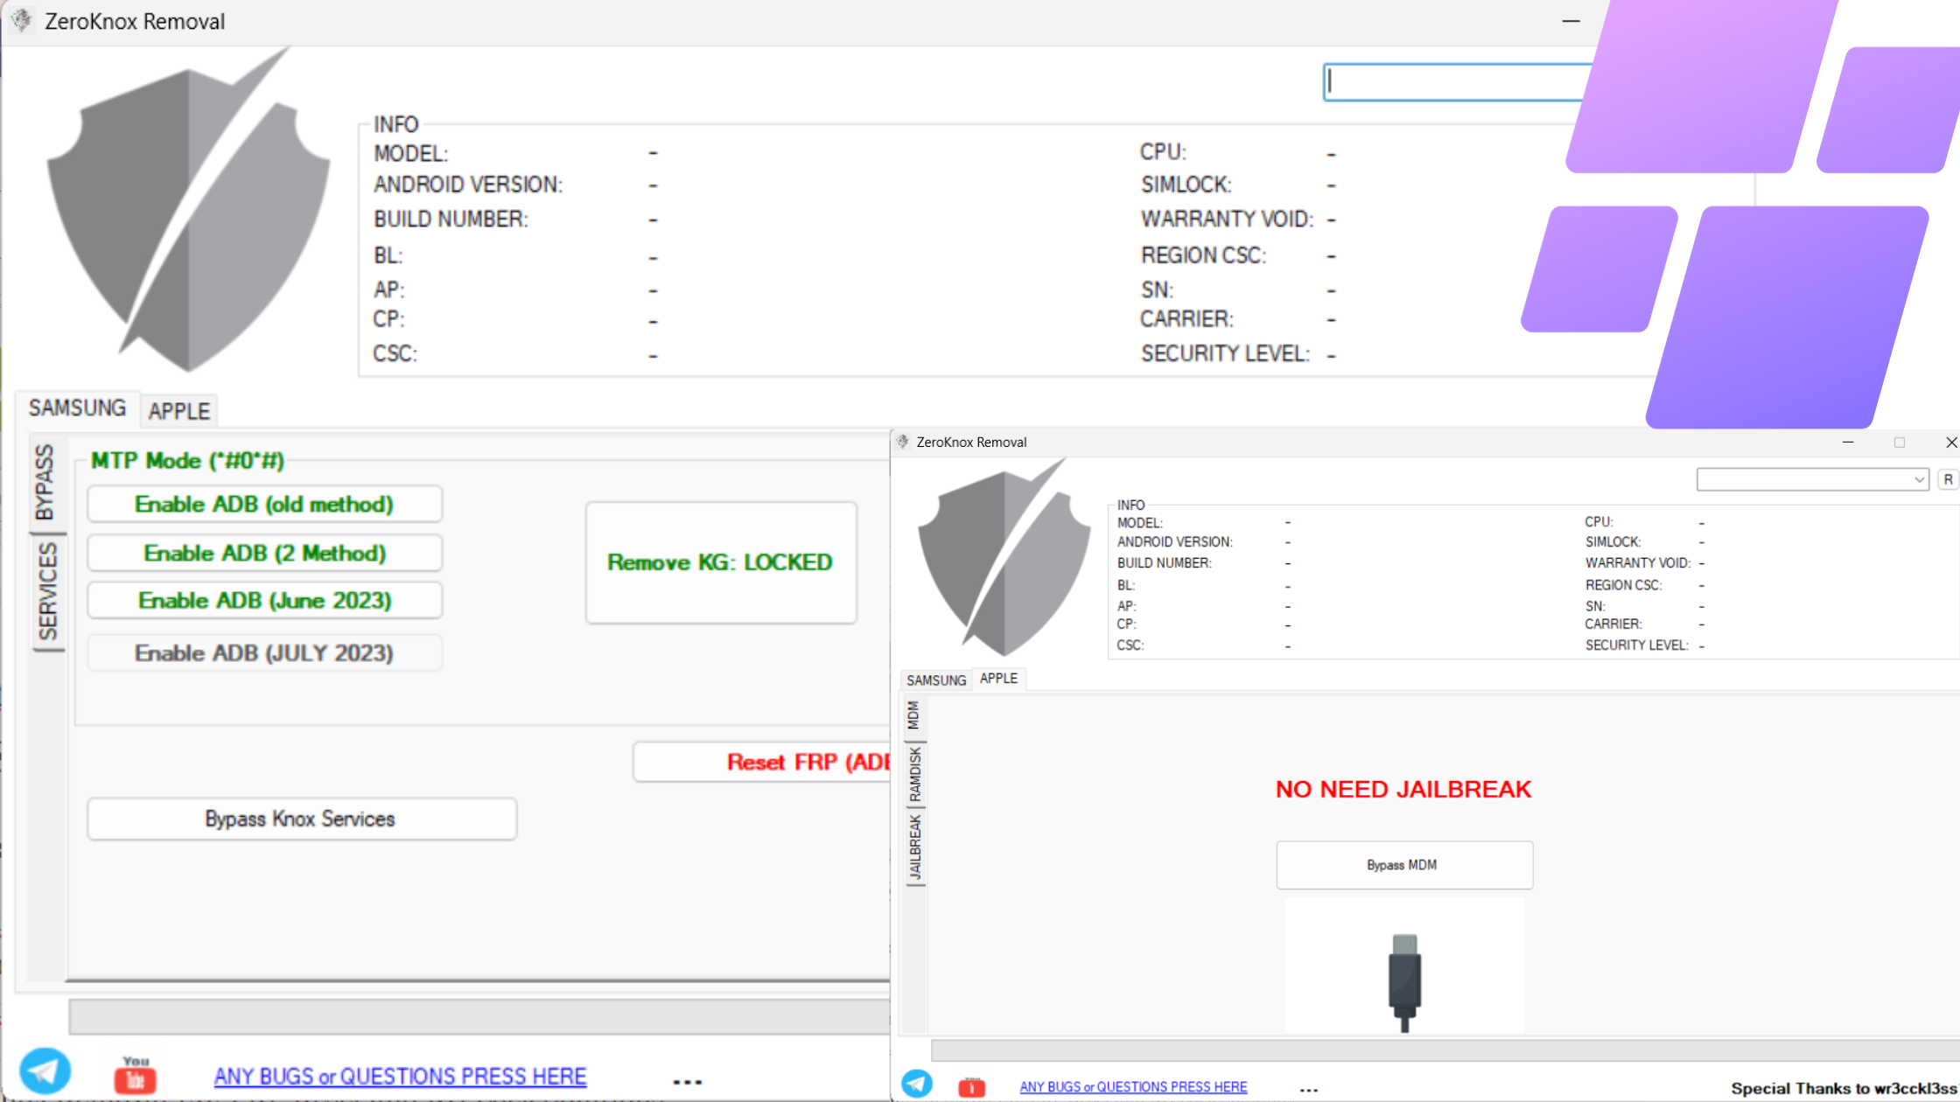Focus the combo box field in large window
Screen dimensions: 1960x1102
(1456, 82)
